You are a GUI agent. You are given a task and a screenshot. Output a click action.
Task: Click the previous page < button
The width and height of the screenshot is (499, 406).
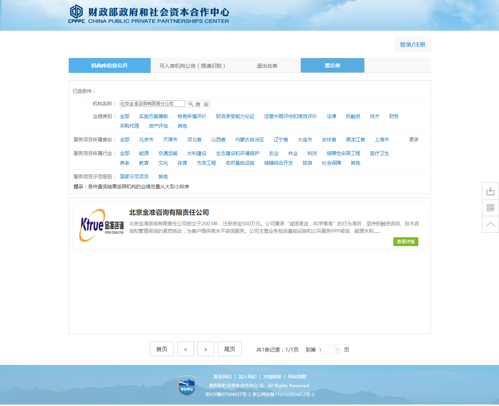click(x=185, y=349)
